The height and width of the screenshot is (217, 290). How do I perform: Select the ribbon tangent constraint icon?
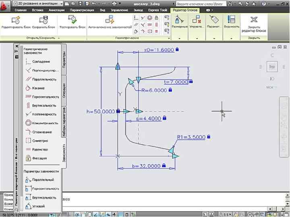pyautogui.click(x=136, y=31)
